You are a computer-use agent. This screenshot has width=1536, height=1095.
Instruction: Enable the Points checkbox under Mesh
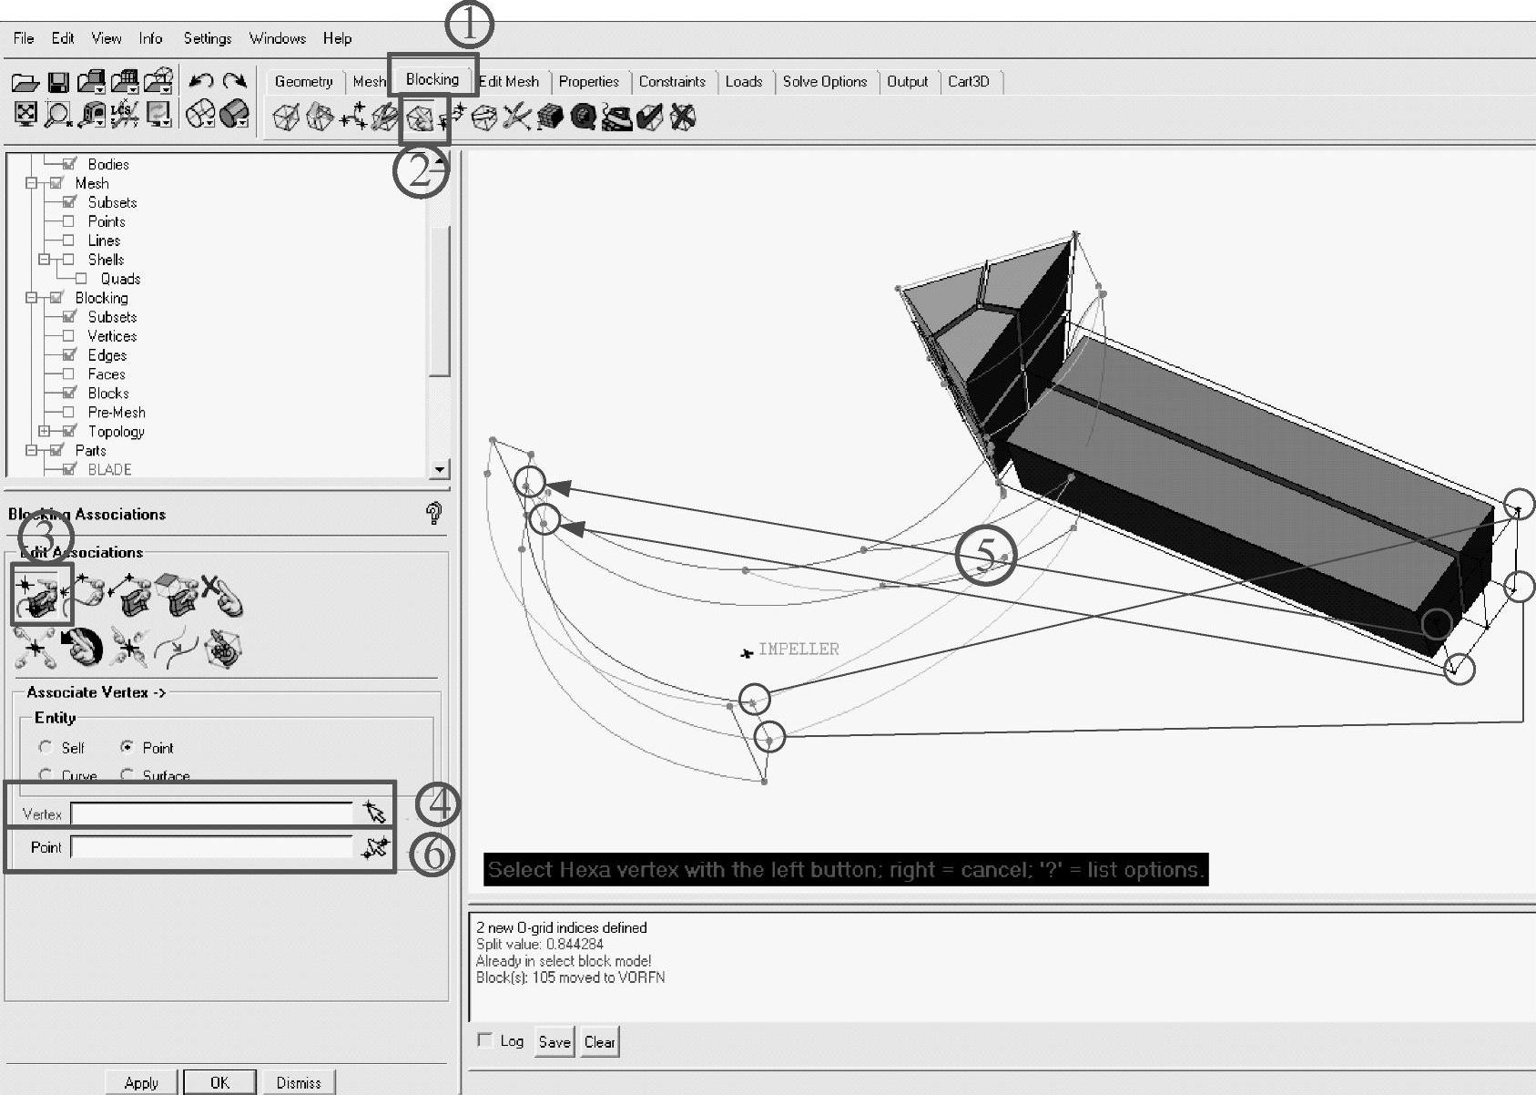click(x=69, y=221)
